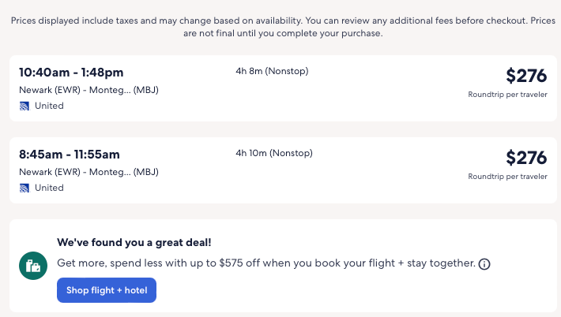Click the 4h 8m (Nonstop) duration
This screenshot has width=561, height=317.
[272, 71]
